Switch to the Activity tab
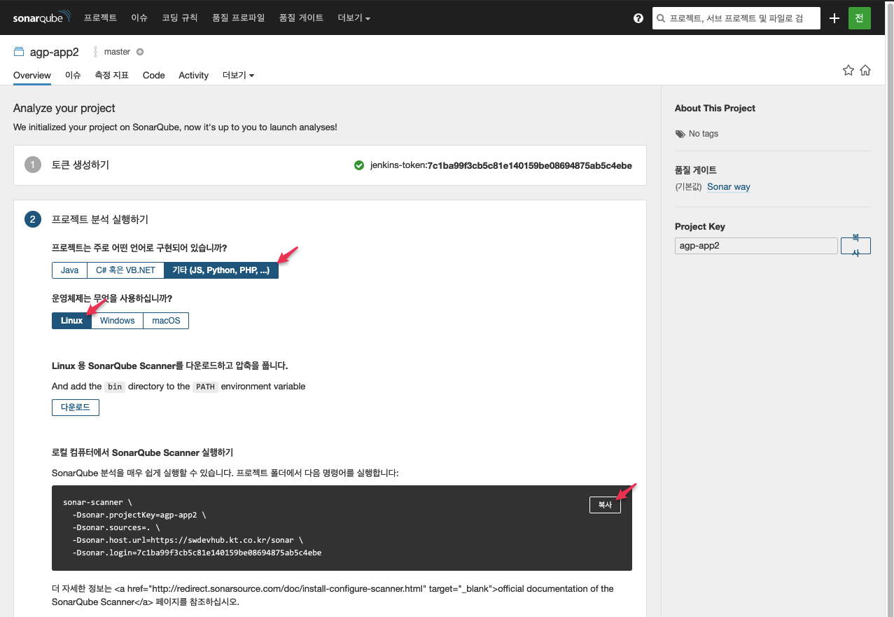Viewport: 894px width, 617px height. click(193, 75)
